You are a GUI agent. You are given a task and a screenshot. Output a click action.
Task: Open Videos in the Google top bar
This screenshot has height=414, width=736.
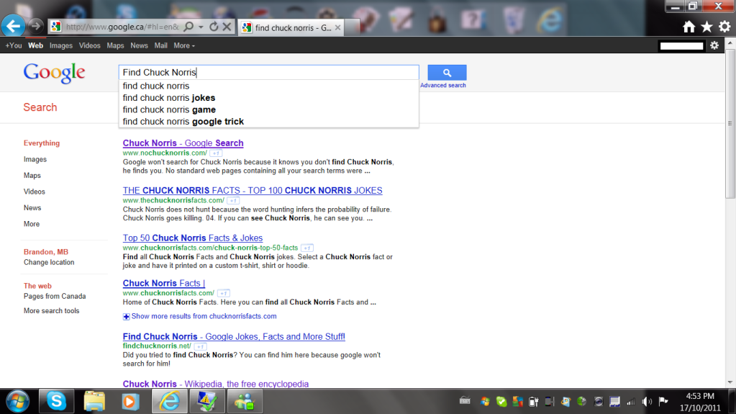pyautogui.click(x=90, y=45)
